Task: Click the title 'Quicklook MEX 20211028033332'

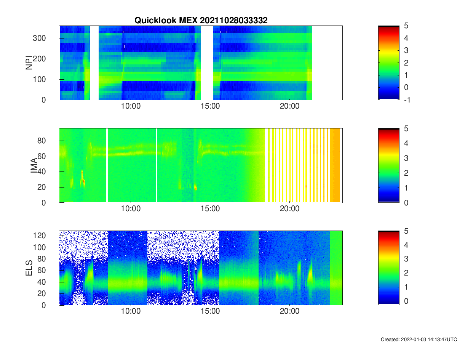Action: point(201,21)
